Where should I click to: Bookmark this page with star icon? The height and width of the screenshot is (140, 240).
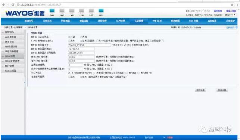232,5
